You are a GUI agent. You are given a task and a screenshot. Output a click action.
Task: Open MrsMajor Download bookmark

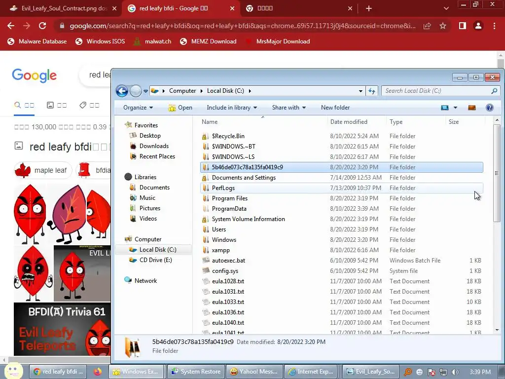pyautogui.click(x=278, y=41)
